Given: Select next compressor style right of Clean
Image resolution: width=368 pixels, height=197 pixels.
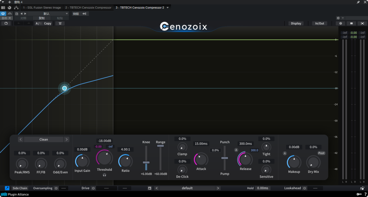Looking at the screenshot, I should pyautogui.click(x=66, y=139).
